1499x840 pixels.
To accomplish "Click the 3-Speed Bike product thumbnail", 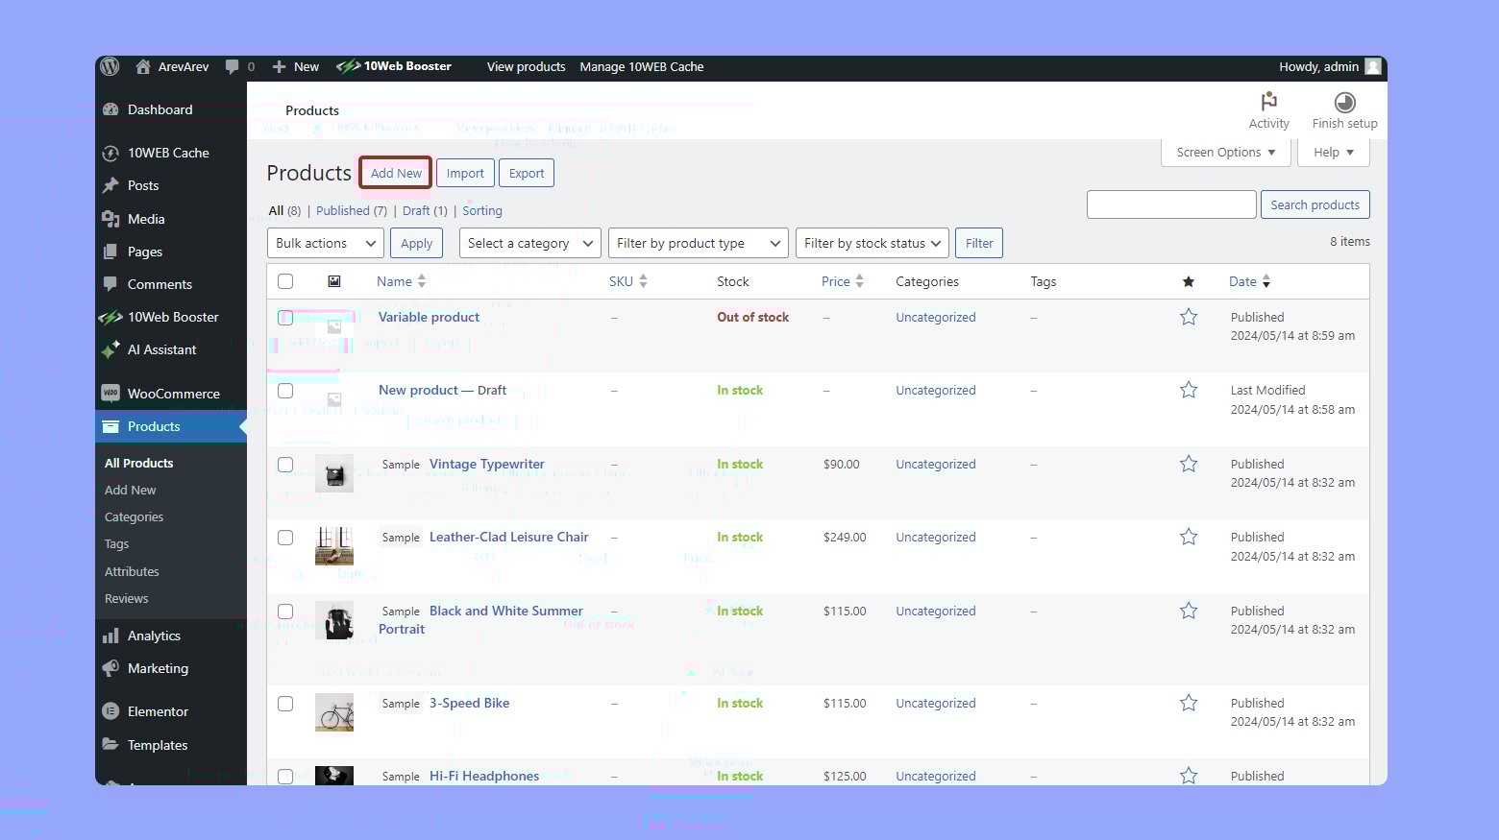I will click(334, 712).
